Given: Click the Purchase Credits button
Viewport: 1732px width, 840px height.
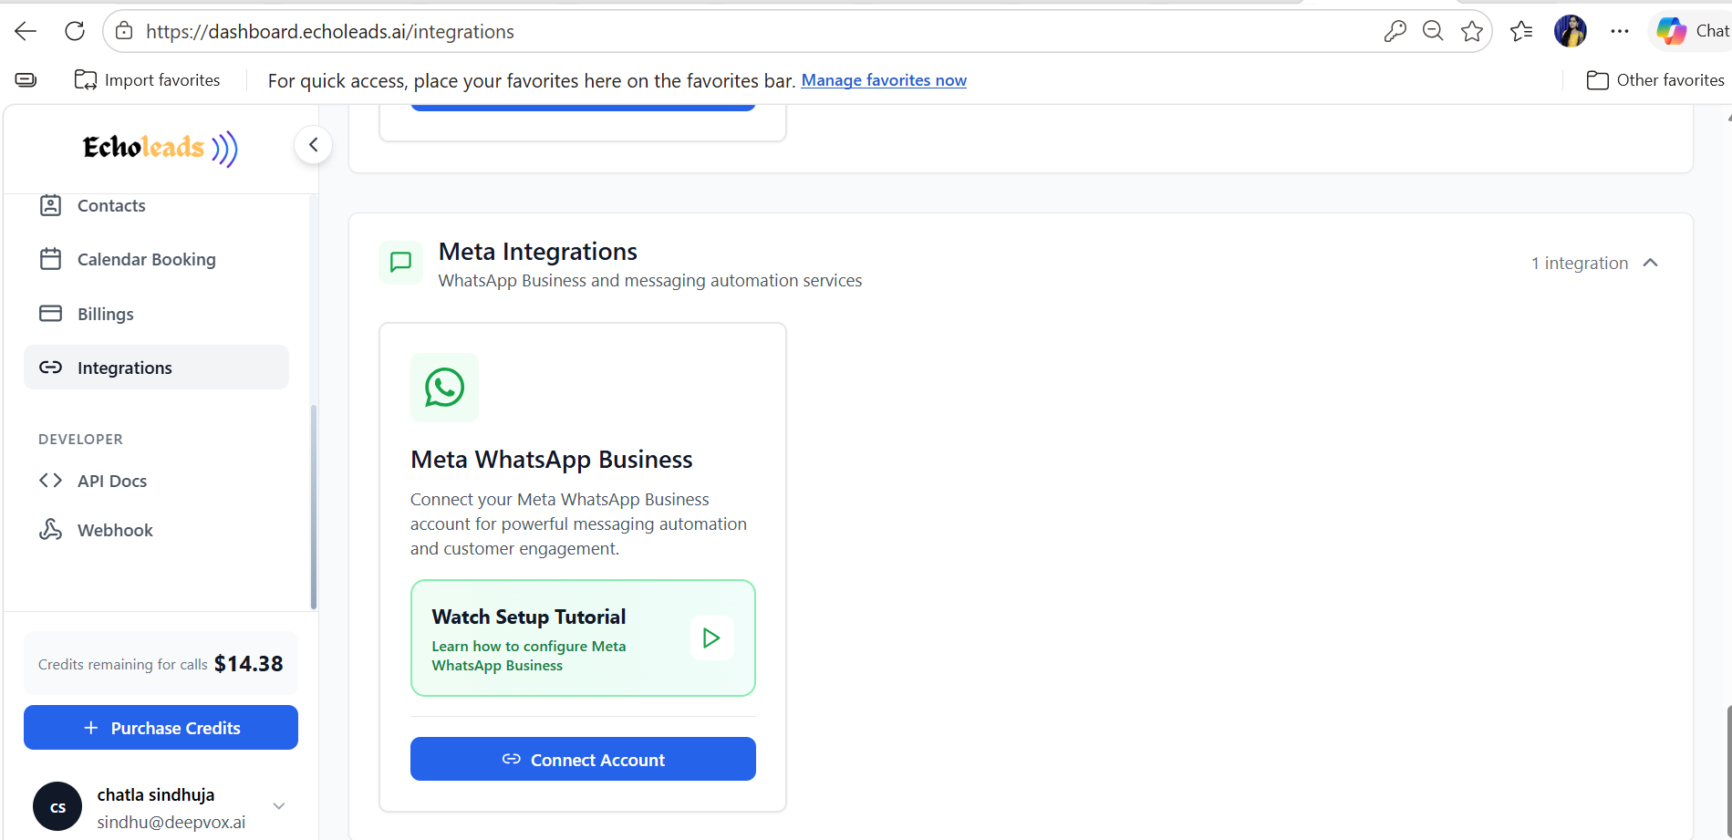Looking at the screenshot, I should point(161,727).
